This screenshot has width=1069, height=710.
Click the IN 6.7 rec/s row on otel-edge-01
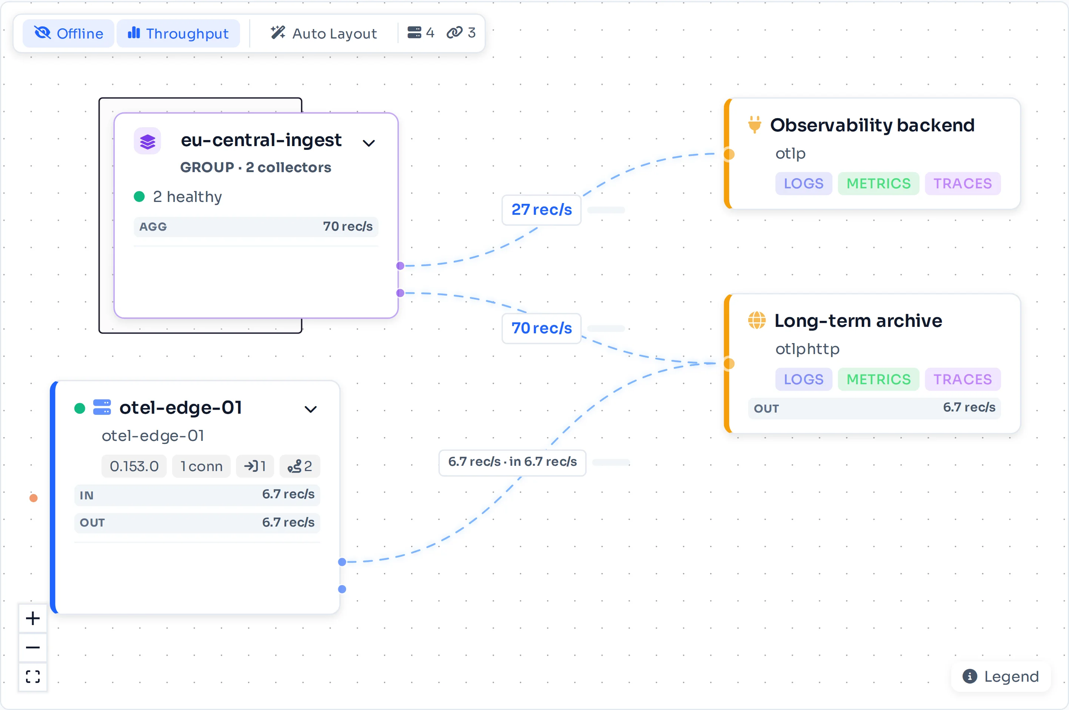[x=197, y=495]
